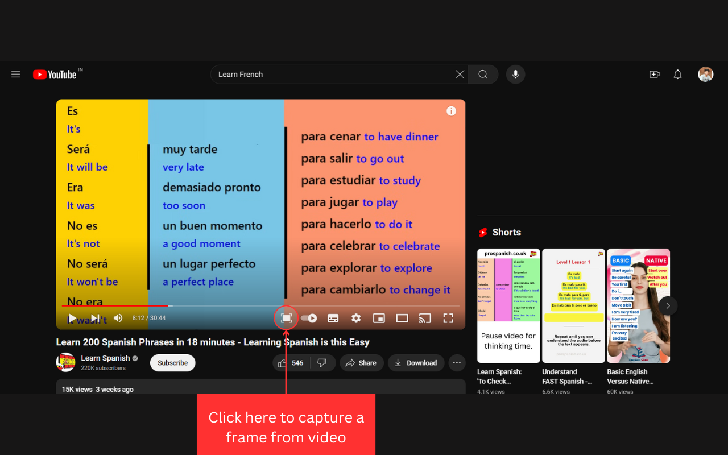Start a voice search
728x455 pixels.
coord(515,74)
